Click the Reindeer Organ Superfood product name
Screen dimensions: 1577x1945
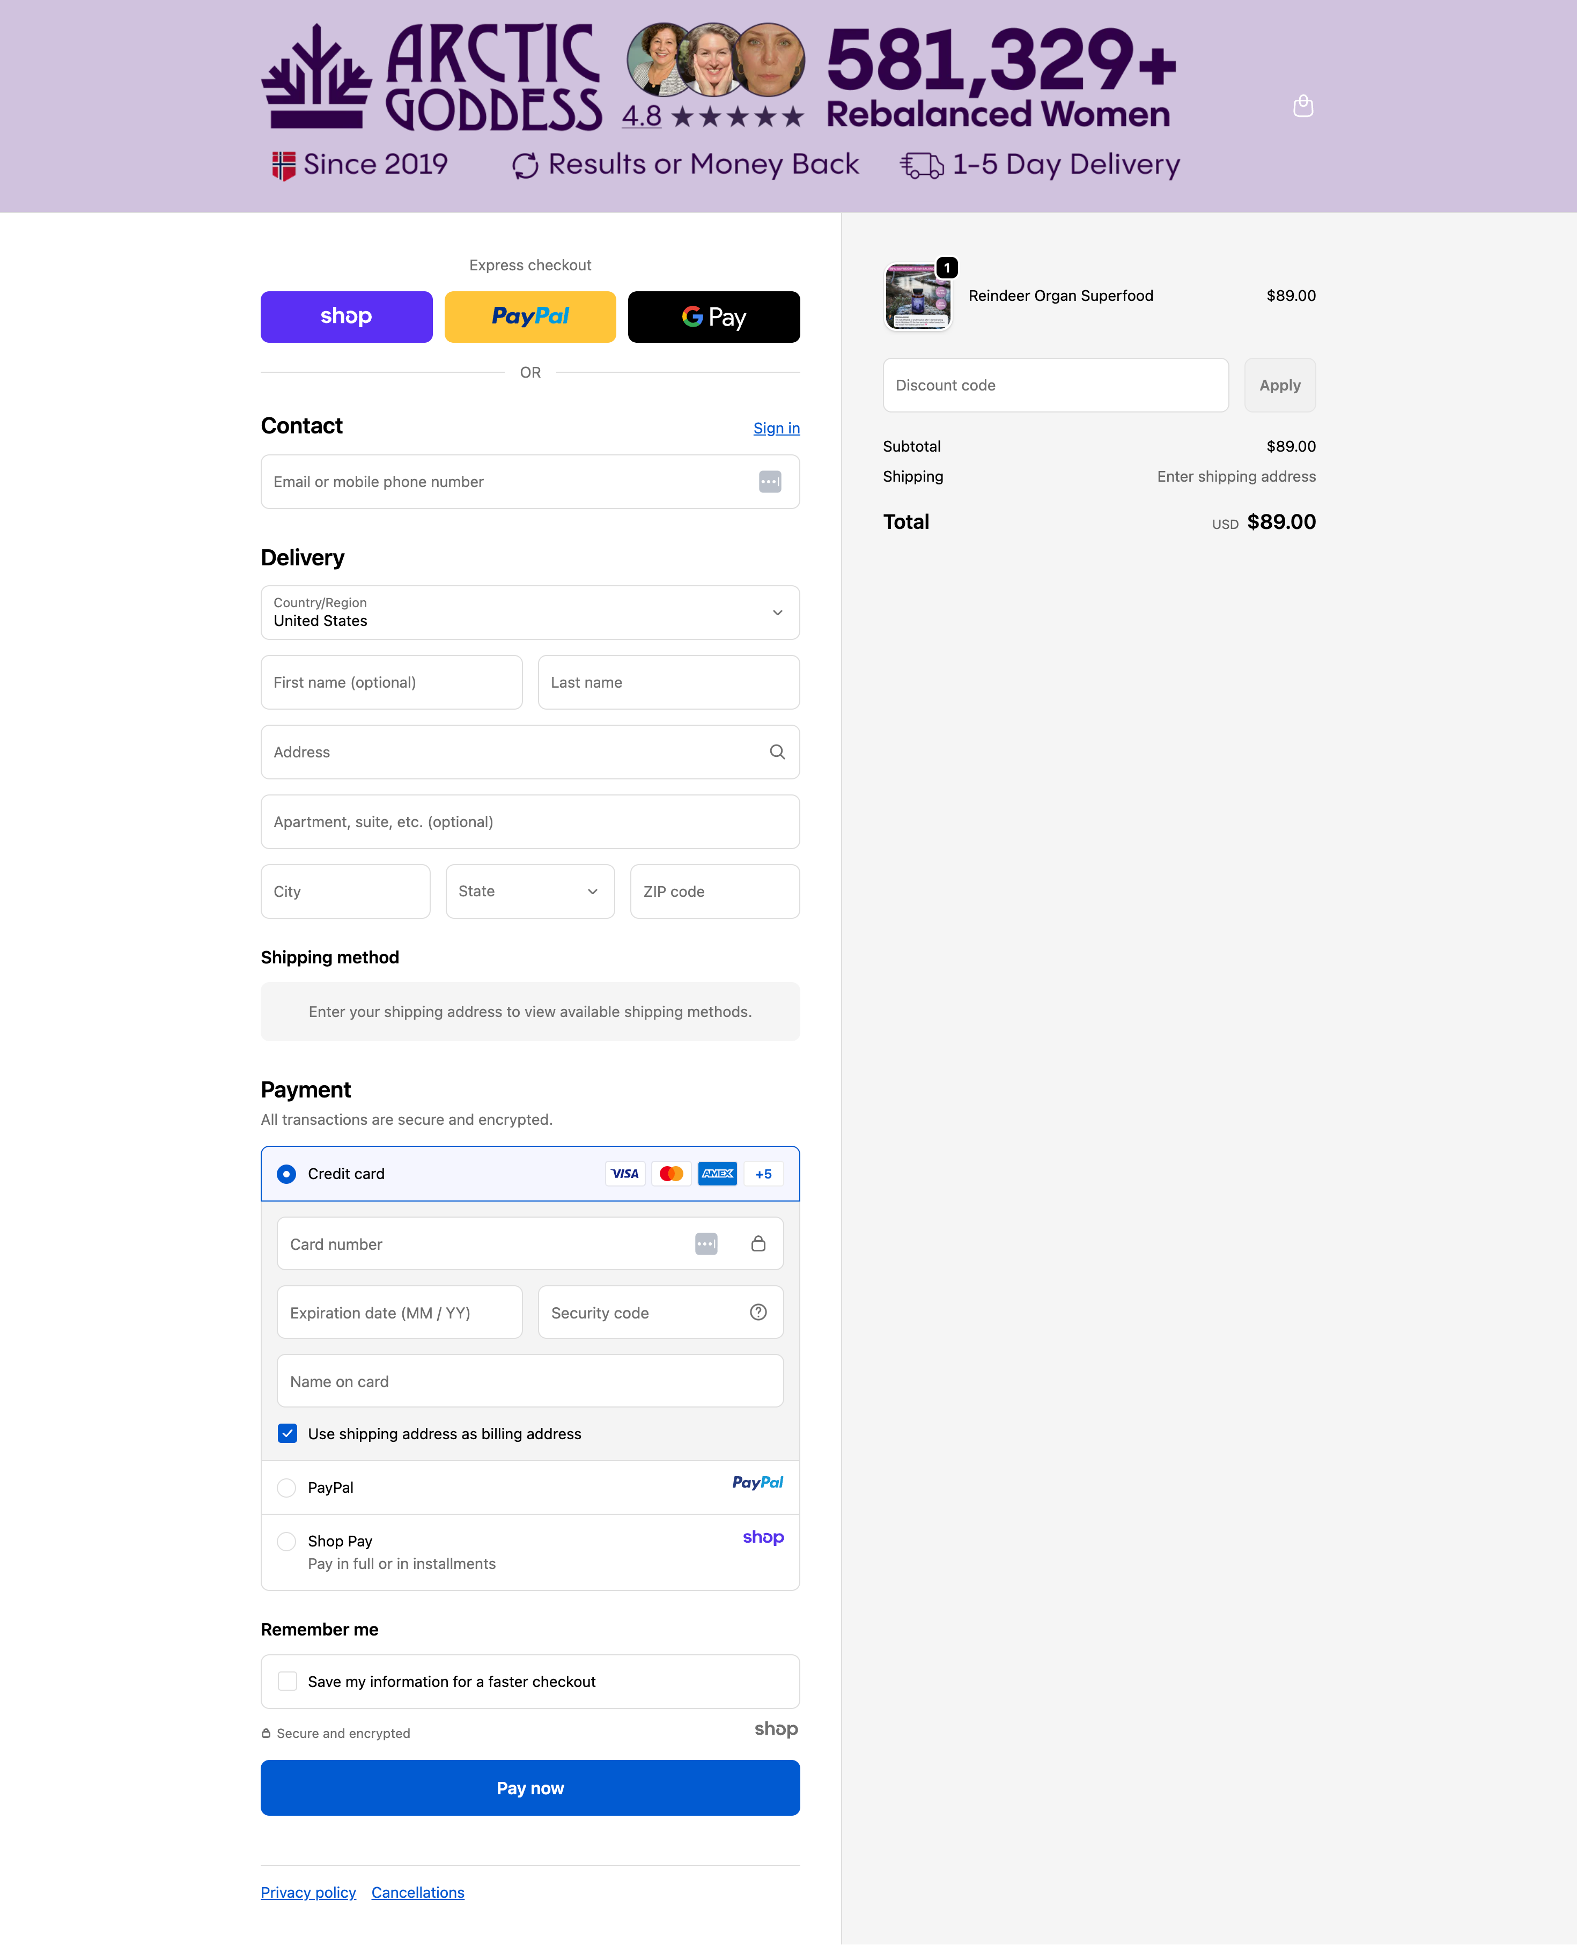pyautogui.click(x=1061, y=296)
